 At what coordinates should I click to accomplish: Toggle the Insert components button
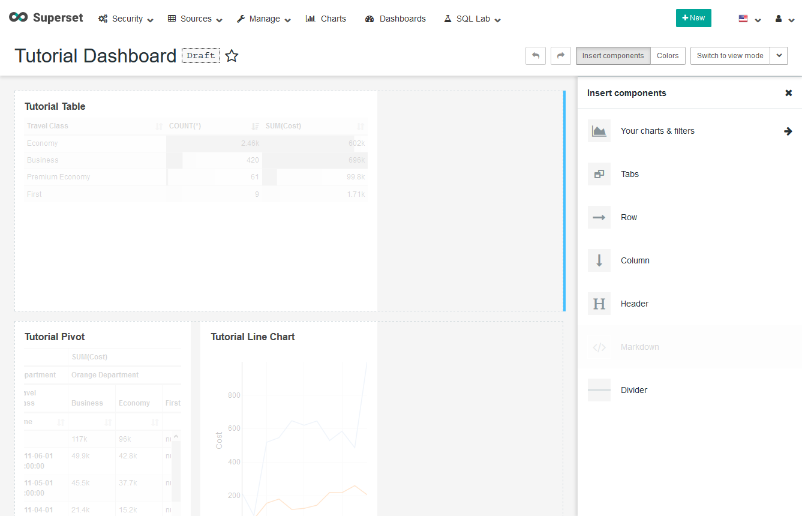tap(612, 56)
